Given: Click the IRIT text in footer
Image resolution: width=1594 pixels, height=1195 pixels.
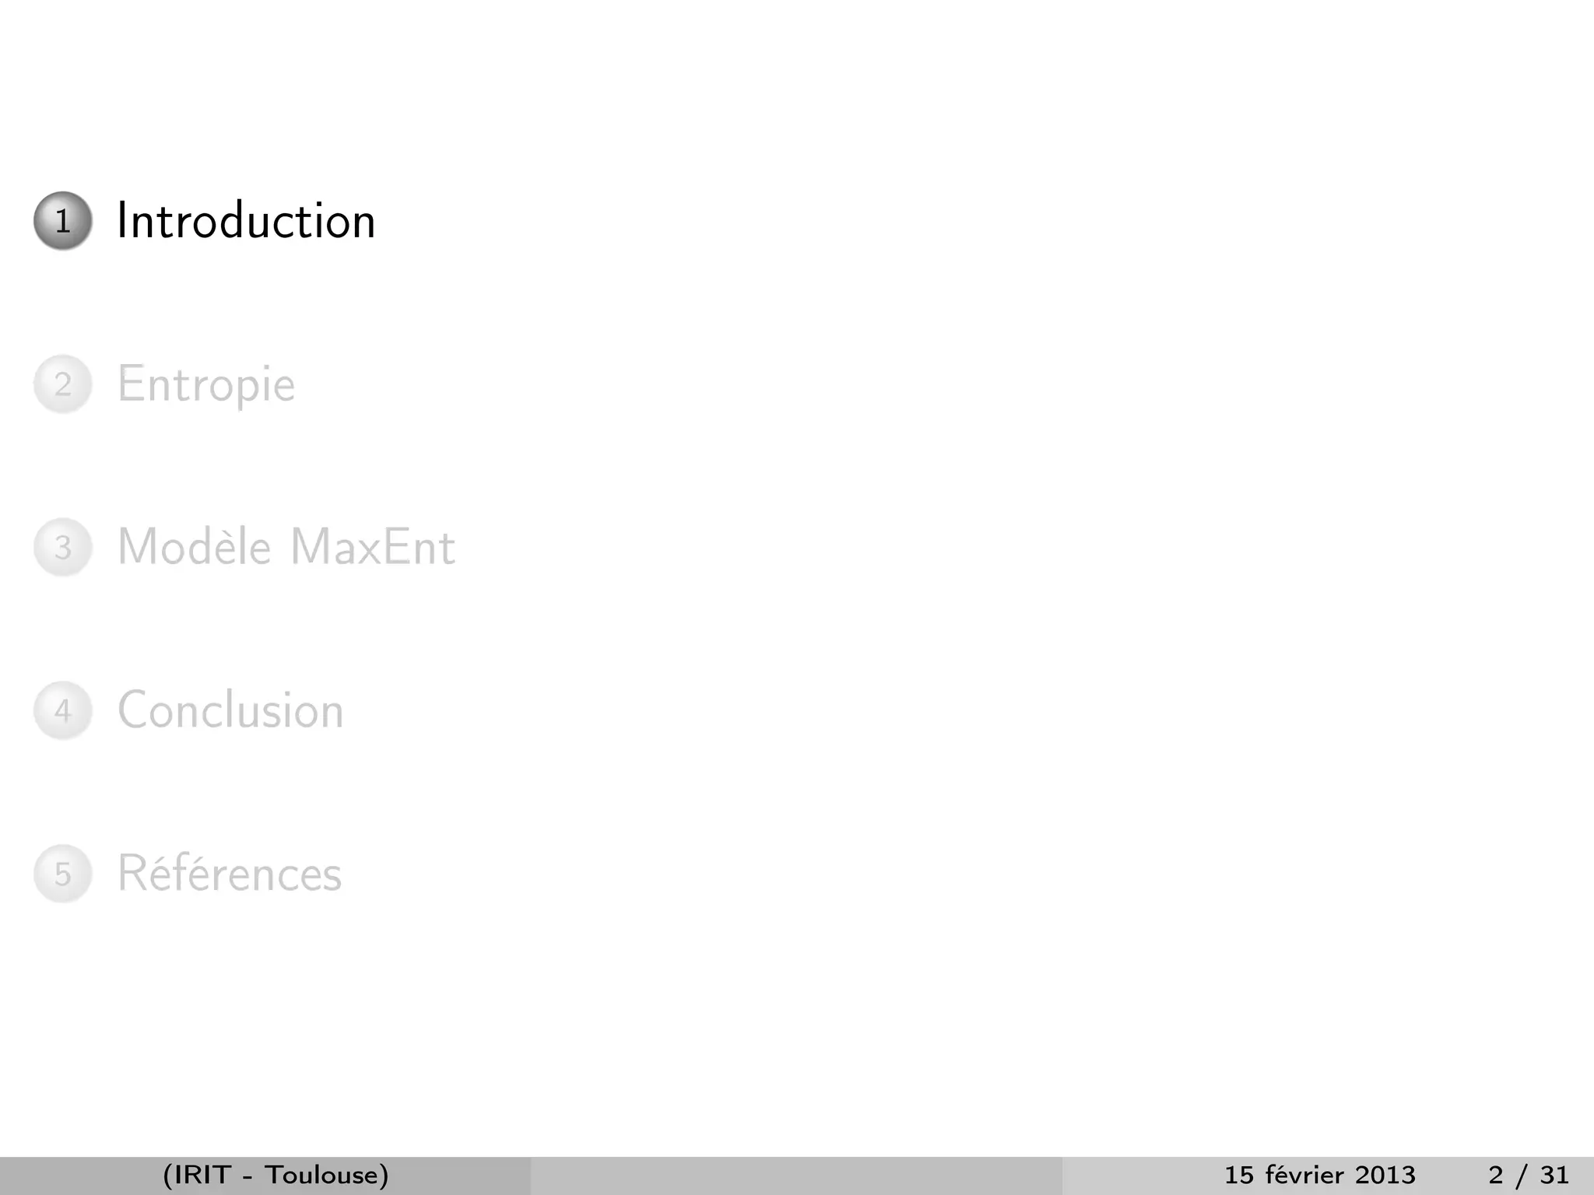Looking at the screenshot, I should [204, 1175].
